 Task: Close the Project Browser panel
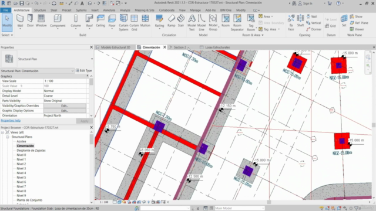coord(92,128)
